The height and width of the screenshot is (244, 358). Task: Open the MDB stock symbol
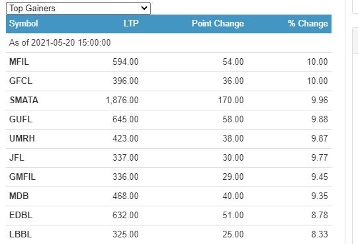19,196
